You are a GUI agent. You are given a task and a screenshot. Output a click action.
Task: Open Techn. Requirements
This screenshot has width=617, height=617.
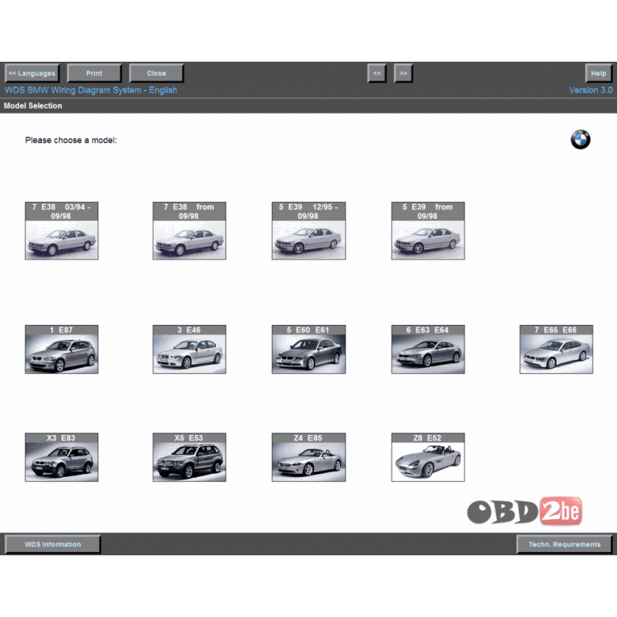[564, 544]
